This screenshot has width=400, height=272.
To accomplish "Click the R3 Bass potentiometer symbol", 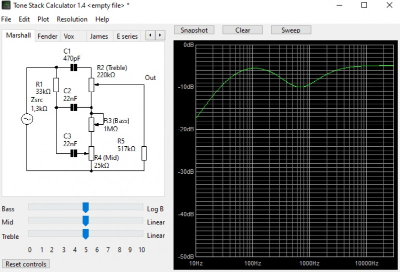I will pos(91,123).
